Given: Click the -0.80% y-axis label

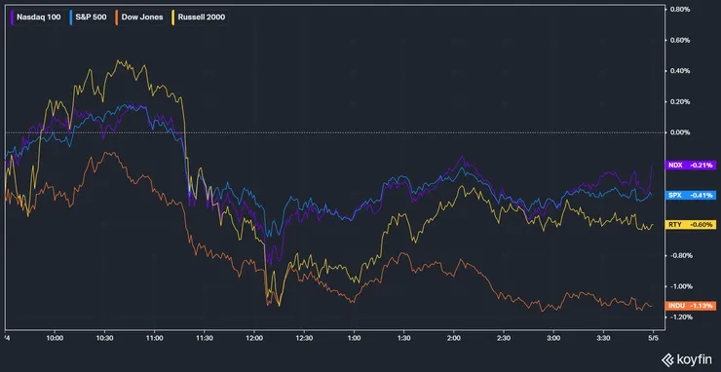Looking at the screenshot, I should [x=680, y=256].
